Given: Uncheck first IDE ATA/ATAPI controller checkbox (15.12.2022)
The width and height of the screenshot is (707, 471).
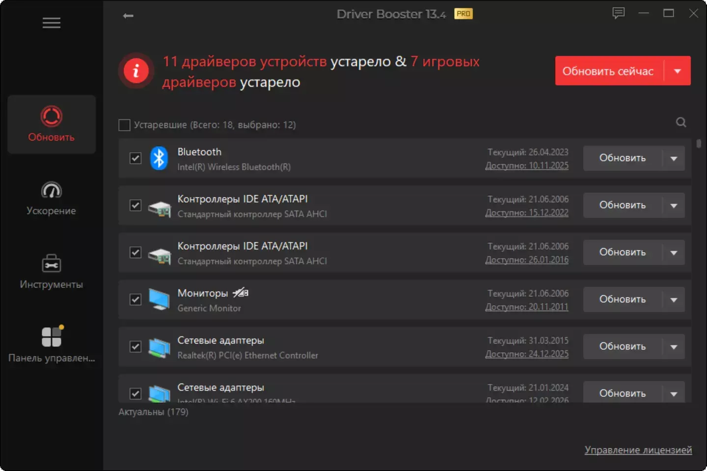Looking at the screenshot, I should 136,205.
